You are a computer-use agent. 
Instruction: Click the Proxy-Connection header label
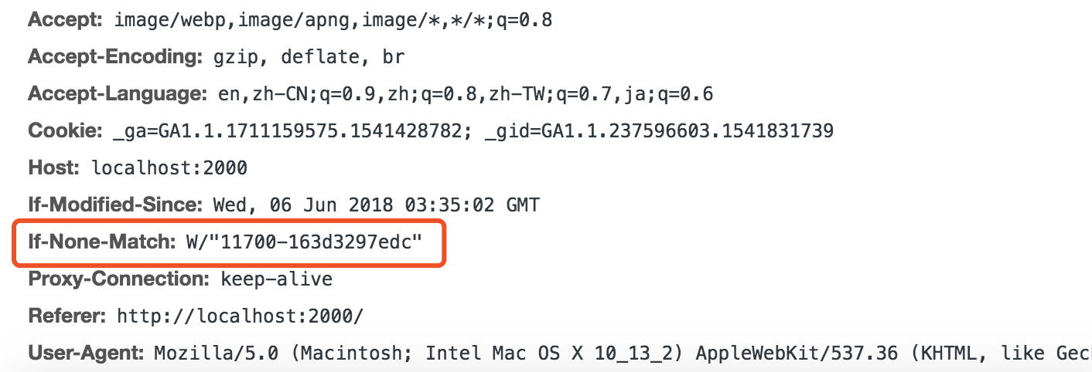[119, 279]
